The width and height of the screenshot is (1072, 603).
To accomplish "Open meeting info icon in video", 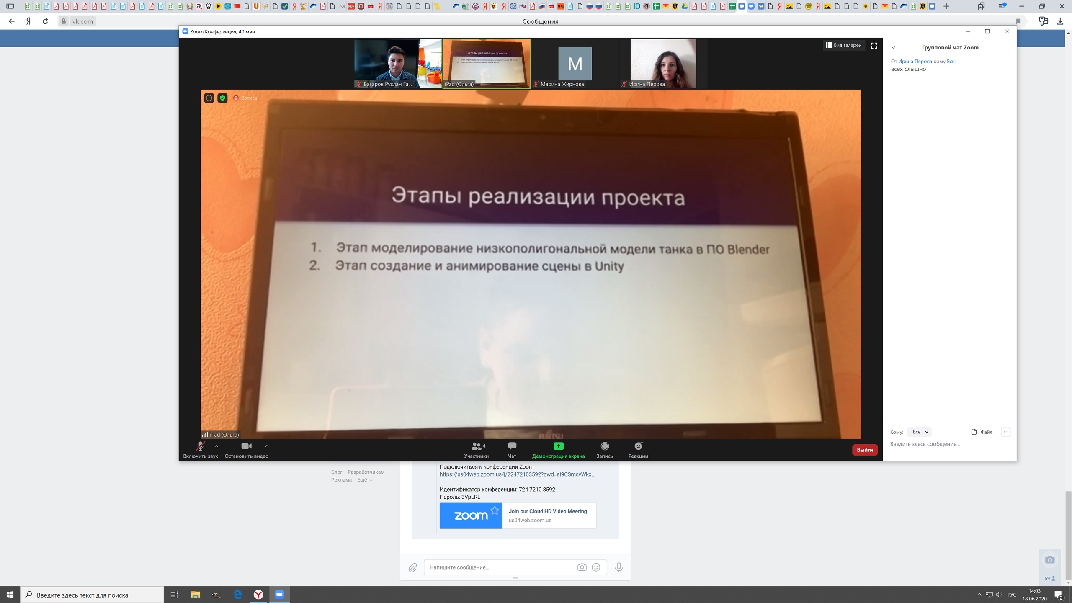I will click(209, 98).
